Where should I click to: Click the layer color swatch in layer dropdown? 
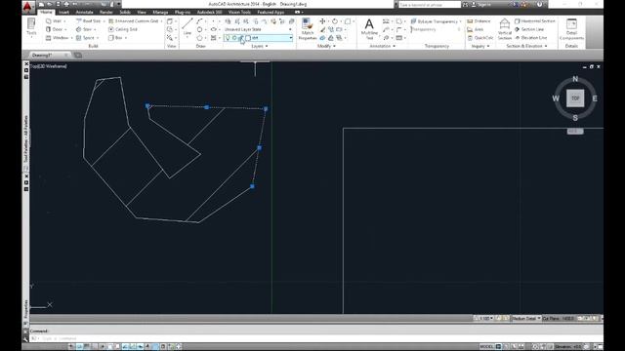(x=248, y=38)
